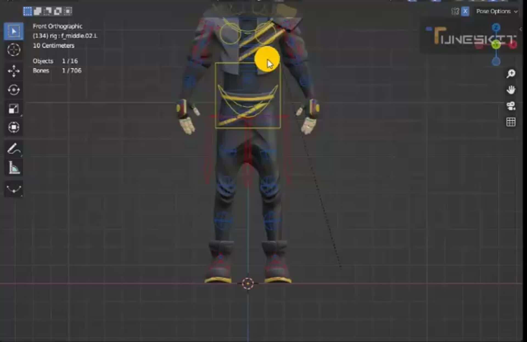Enable X-Axis Mirror pose toggle

(465, 12)
